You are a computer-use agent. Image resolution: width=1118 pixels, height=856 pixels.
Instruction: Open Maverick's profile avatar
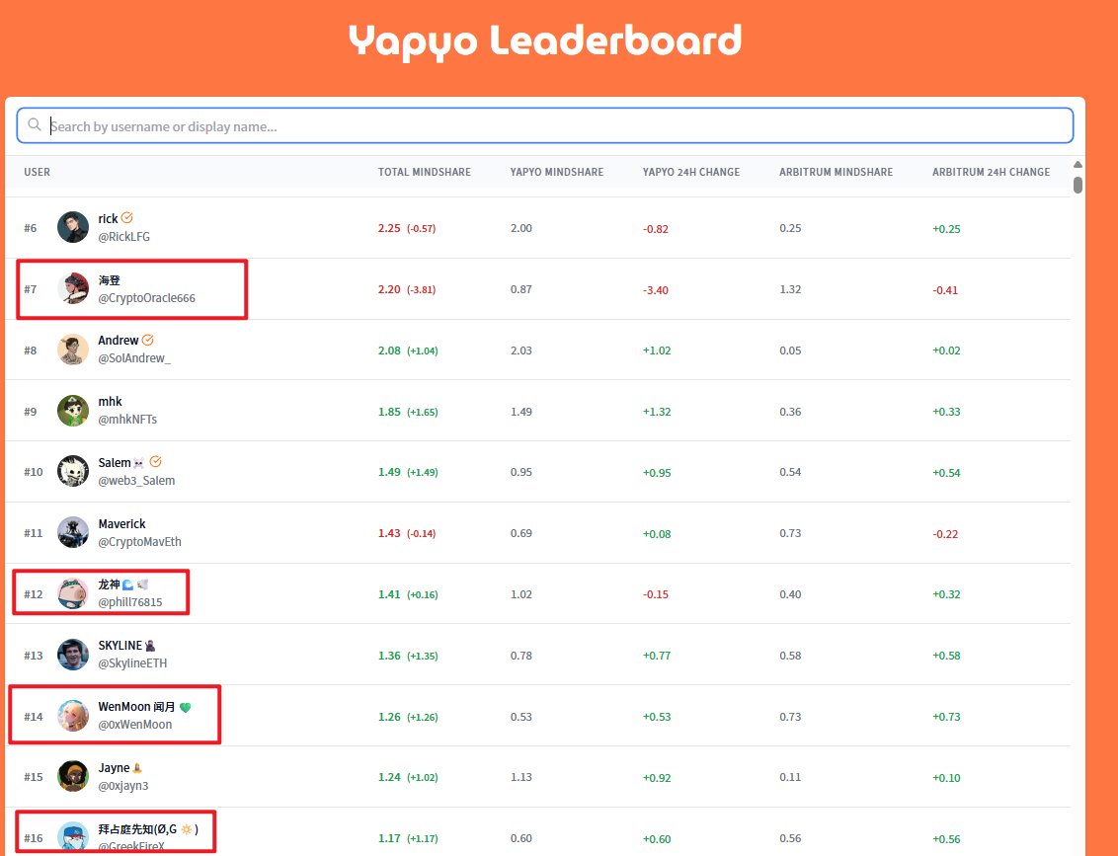[73, 533]
